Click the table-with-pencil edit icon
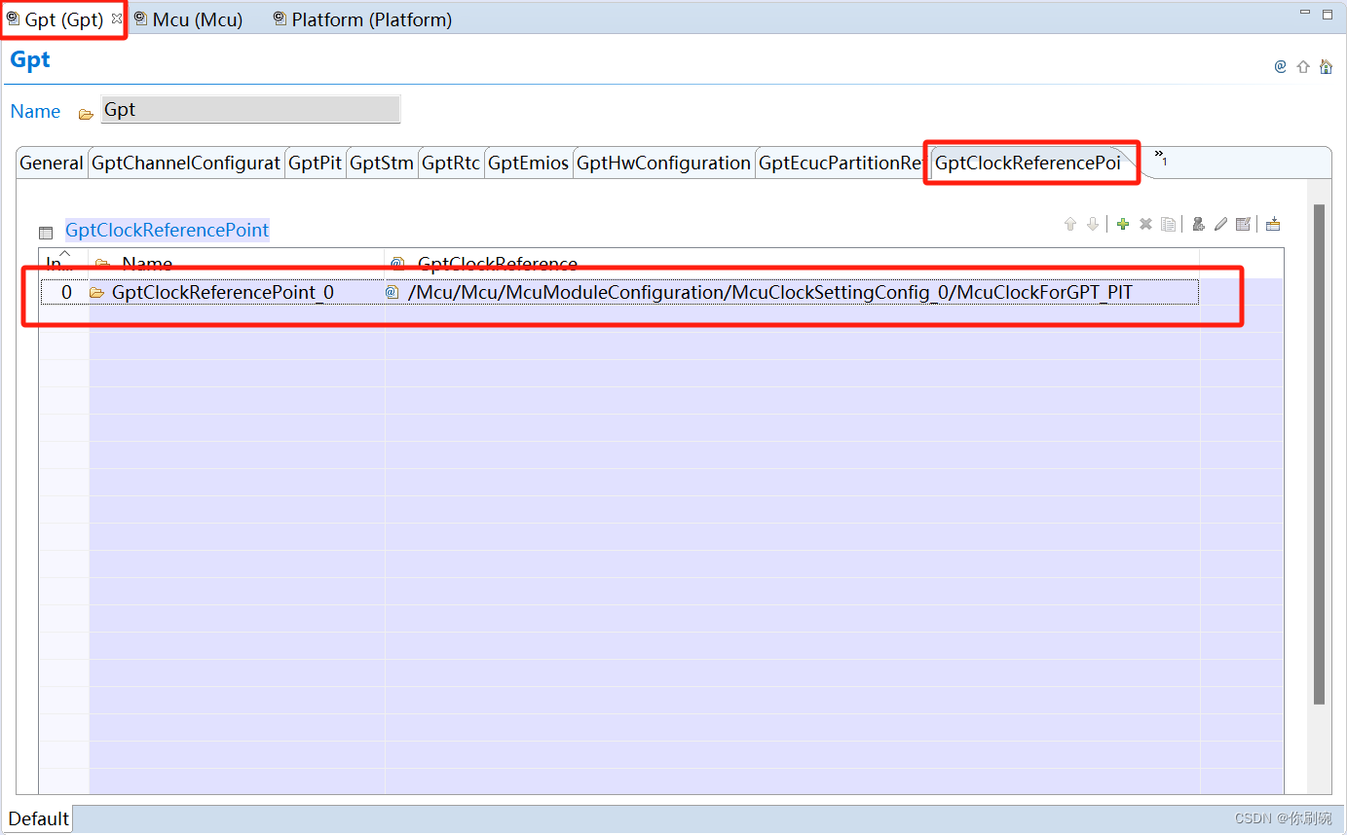Screen dimensions: 1347x835 tap(1243, 224)
